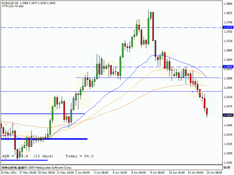Click the 1.3370 price axis label
Viewport: 234px width, 175px height.
point(228,135)
